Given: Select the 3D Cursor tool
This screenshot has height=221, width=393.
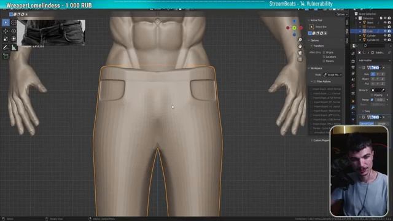Looking at the screenshot, I should click(14, 23).
